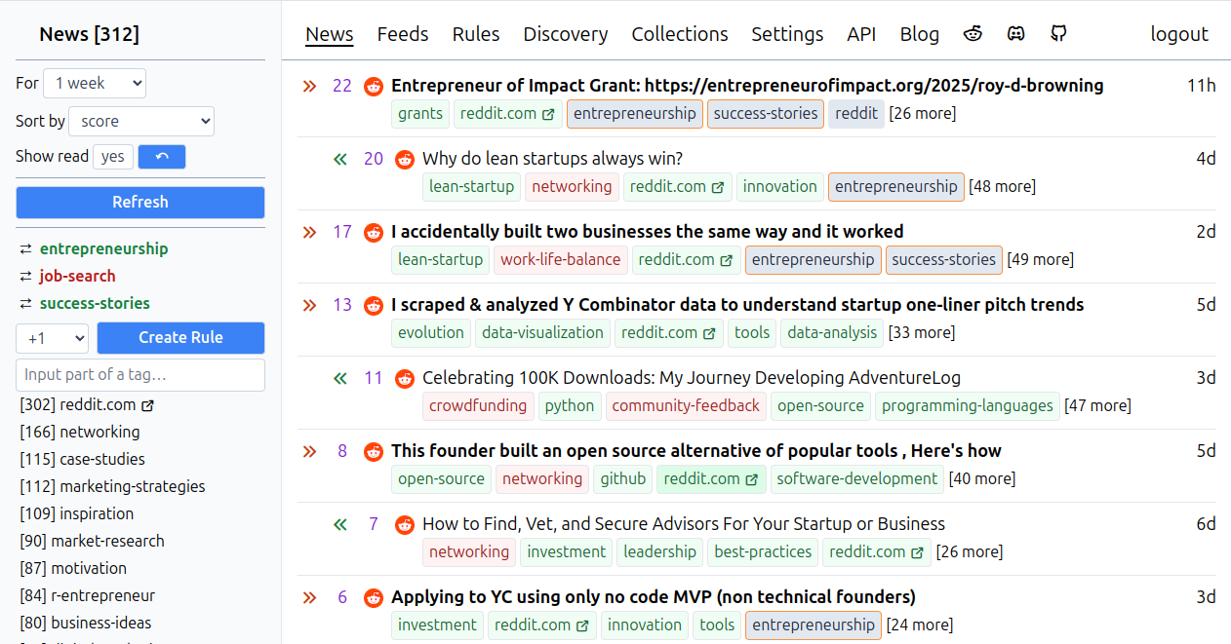Click the undo arrow button beside Show read
Screen dimensions: 1231x644
[162, 157]
